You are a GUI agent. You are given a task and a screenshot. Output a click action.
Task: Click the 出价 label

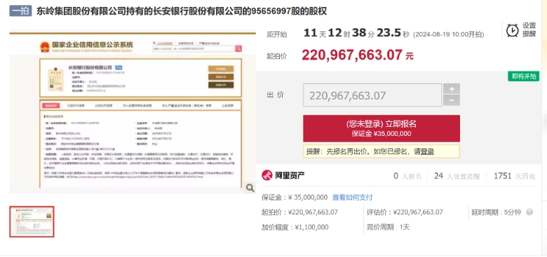pyautogui.click(x=276, y=95)
